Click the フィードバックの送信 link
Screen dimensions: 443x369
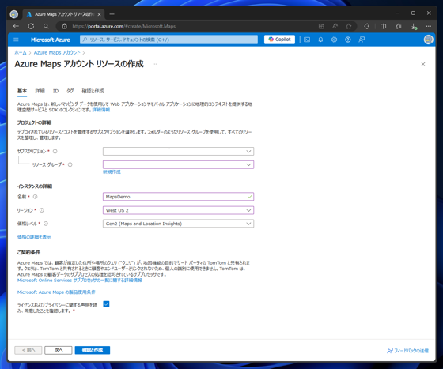point(407,350)
